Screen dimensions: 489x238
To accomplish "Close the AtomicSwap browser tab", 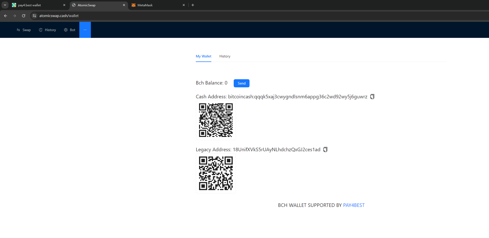I will 124,5.
